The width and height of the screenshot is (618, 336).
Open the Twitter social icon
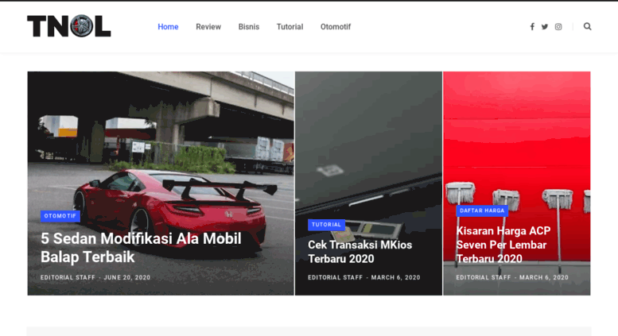545,27
